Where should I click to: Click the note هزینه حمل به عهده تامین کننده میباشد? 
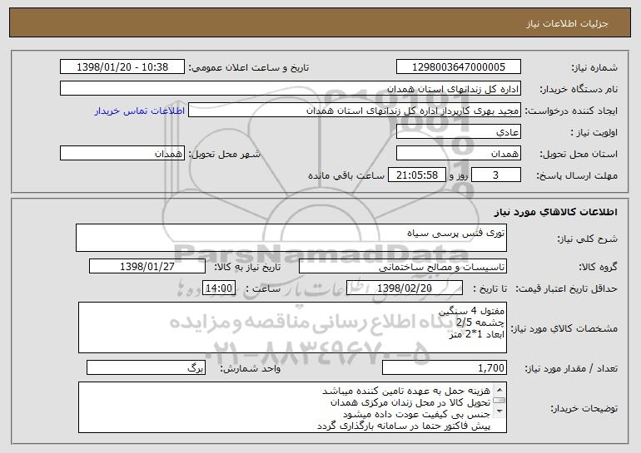tap(406, 391)
